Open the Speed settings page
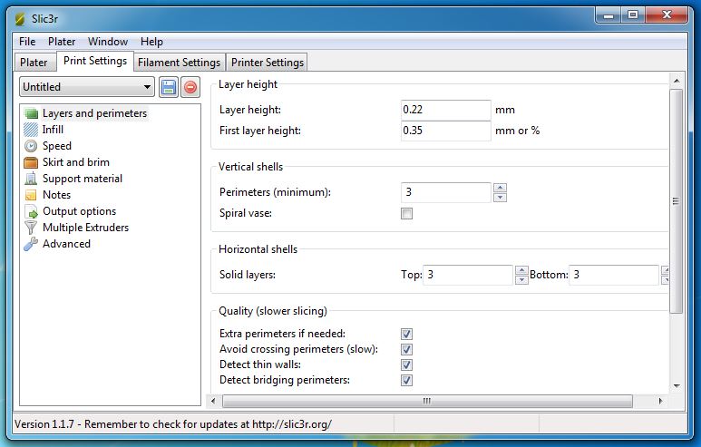701x447 pixels. 57,146
